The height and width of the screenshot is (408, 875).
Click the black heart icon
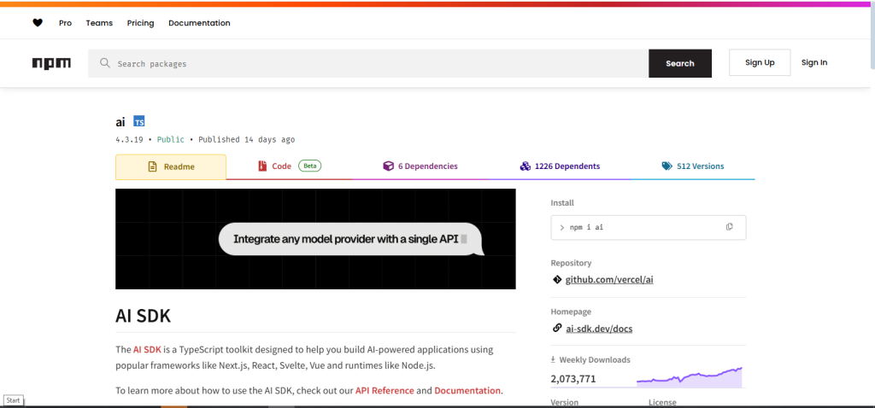tap(38, 23)
